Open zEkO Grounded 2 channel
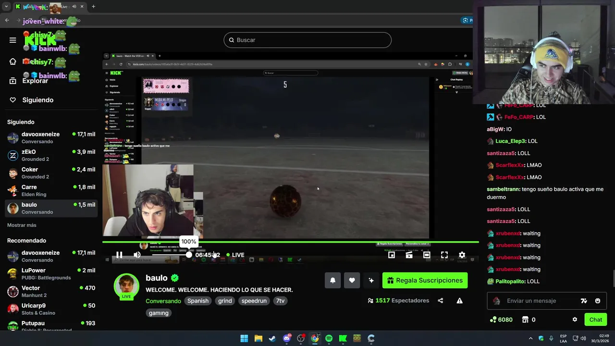This screenshot has width=615, height=346. point(51,155)
